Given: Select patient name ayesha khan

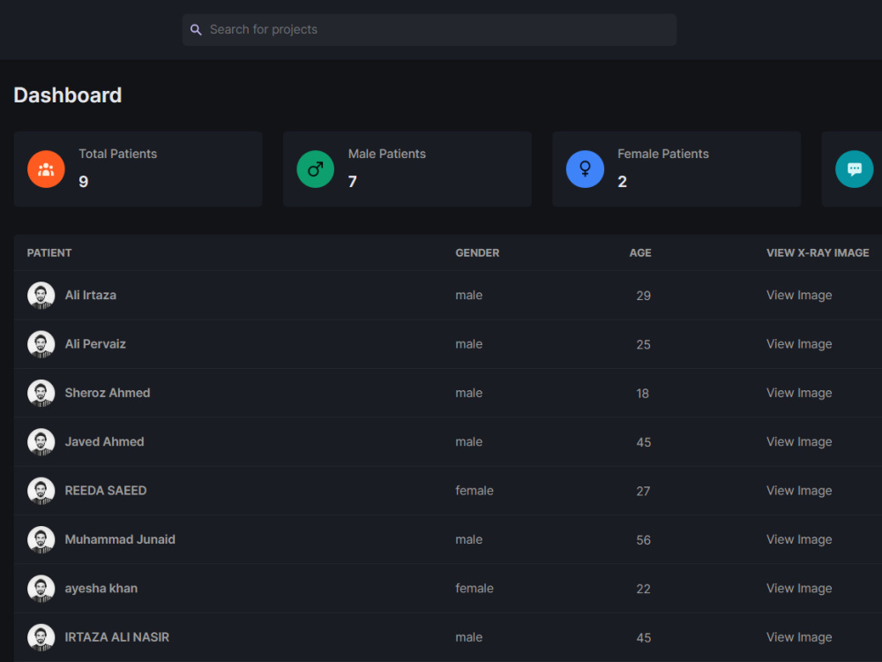Looking at the screenshot, I should pyautogui.click(x=101, y=588).
